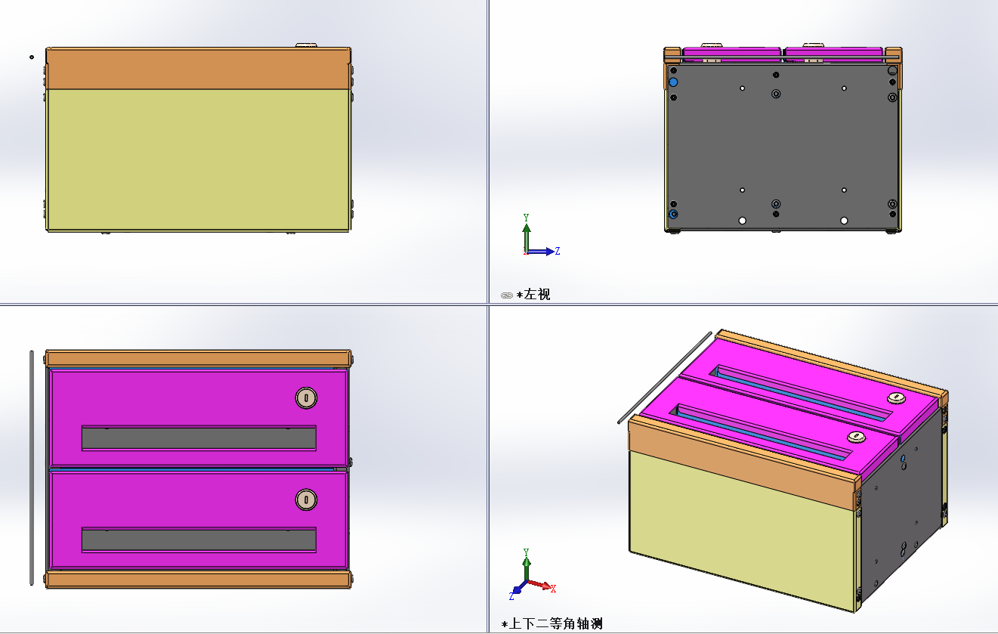Select the lower gray slot in top-down view

(199, 540)
